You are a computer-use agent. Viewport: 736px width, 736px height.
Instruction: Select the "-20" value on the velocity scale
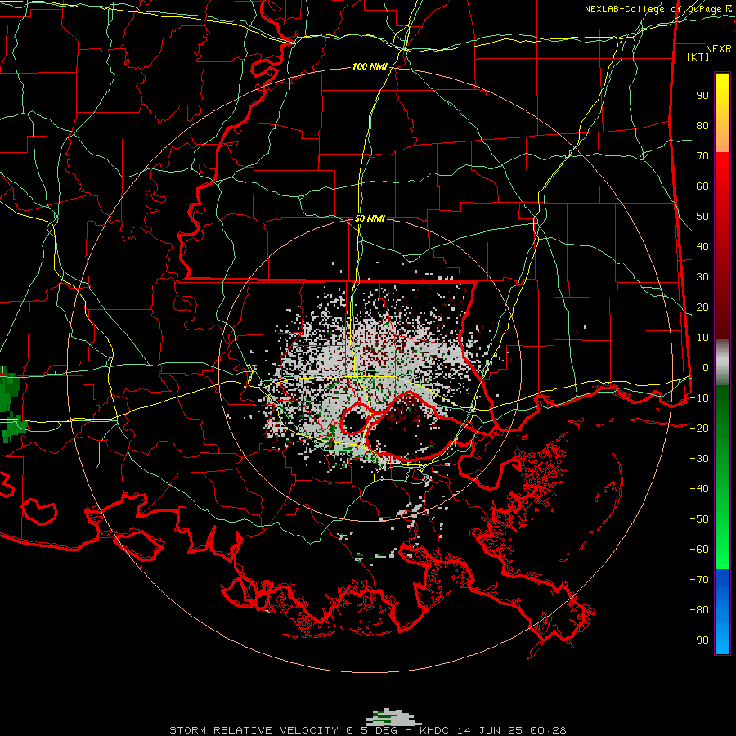[x=699, y=429]
